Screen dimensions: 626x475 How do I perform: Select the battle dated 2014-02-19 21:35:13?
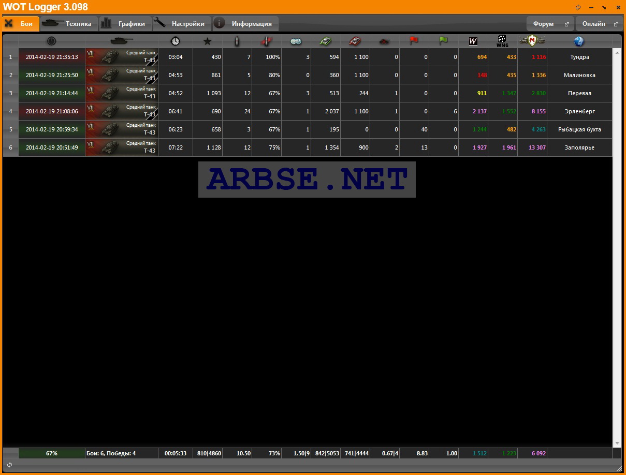(x=52, y=57)
